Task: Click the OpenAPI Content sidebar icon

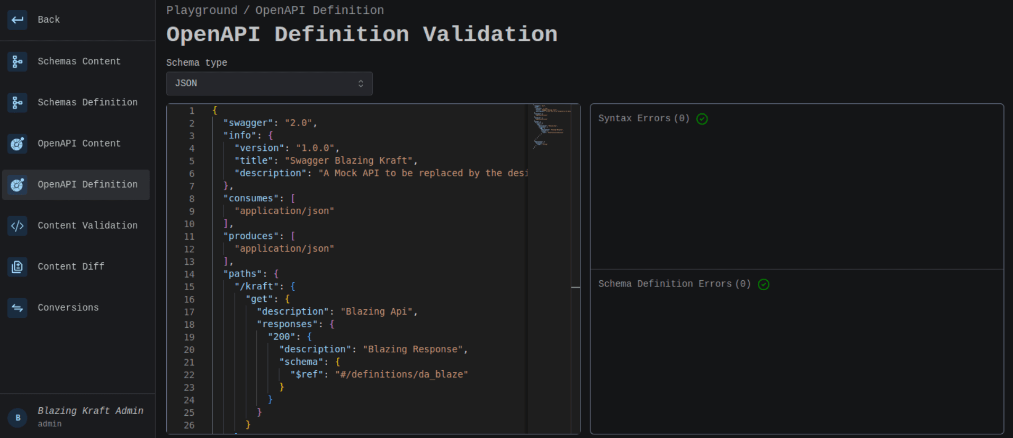Action: [17, 144]
